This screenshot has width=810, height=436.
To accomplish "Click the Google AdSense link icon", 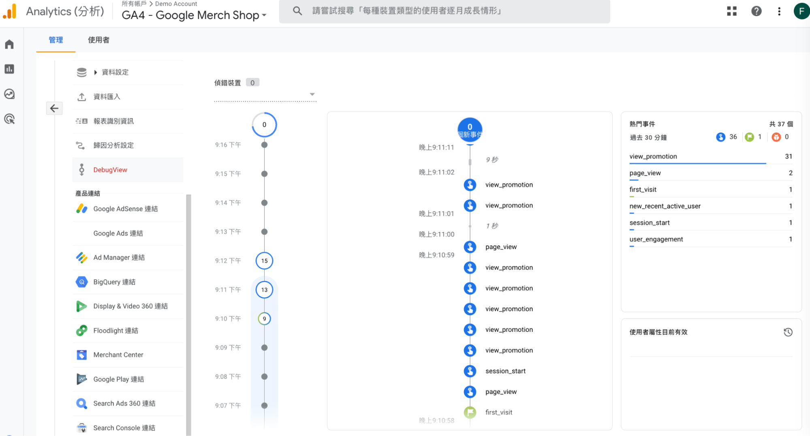I will pos(82,209).
